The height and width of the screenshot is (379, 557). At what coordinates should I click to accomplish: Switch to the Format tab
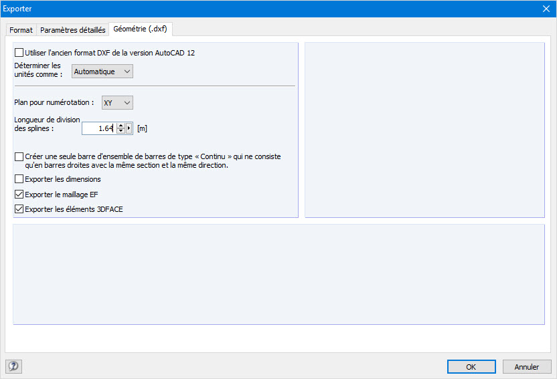pos(21,30)
